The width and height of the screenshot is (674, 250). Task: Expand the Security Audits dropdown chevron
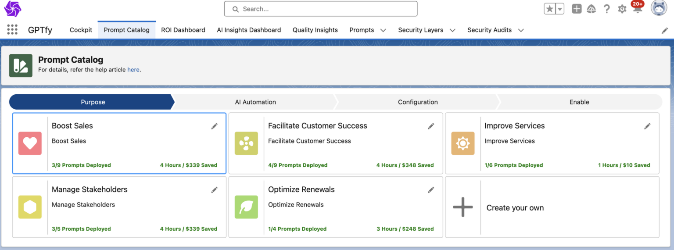[x=521, y=30]
